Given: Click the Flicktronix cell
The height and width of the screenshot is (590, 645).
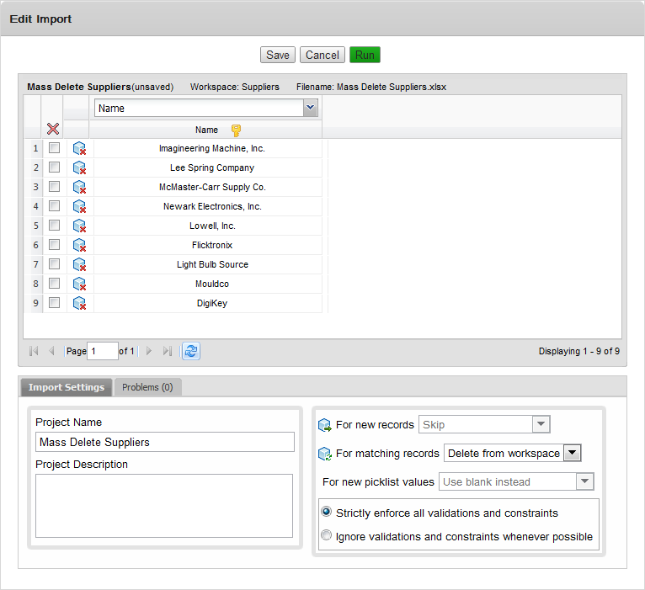Looking at the screenshot, I should pyautogui.click(x=208, y=245).
